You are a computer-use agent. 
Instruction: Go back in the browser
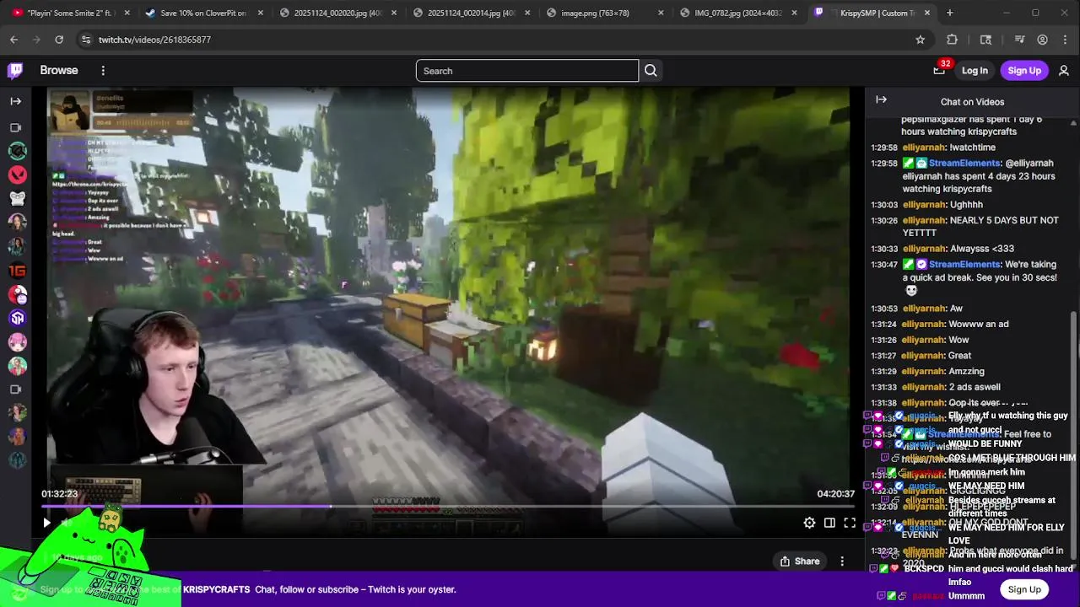[x=13, y=40]
